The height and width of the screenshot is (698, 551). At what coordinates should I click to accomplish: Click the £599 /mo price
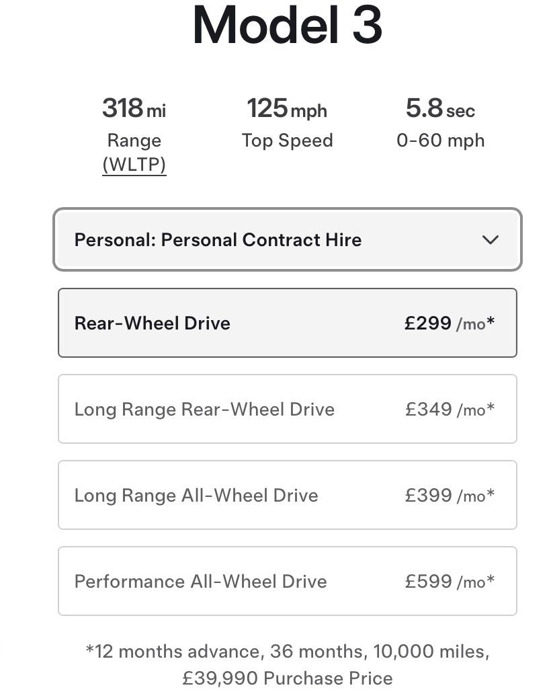[449, 582]
